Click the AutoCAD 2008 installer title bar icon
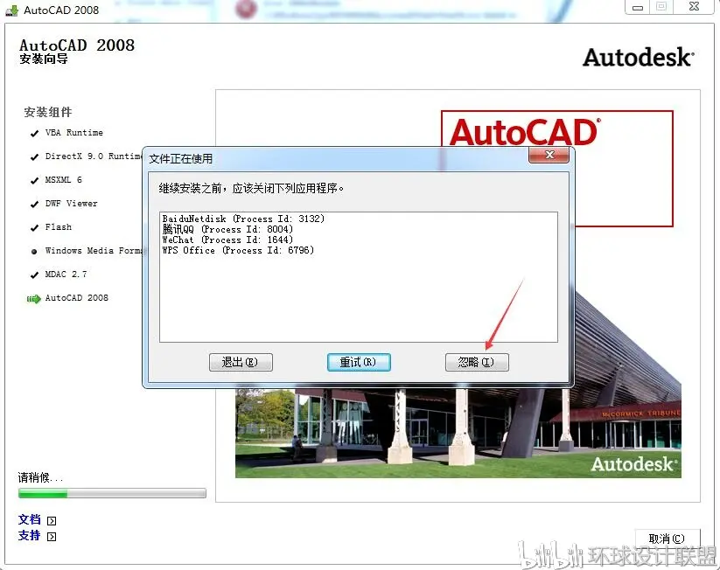Image resolution: width=720 pixels, height=570 pixels. pyautogui.click(x=12, y=10)
